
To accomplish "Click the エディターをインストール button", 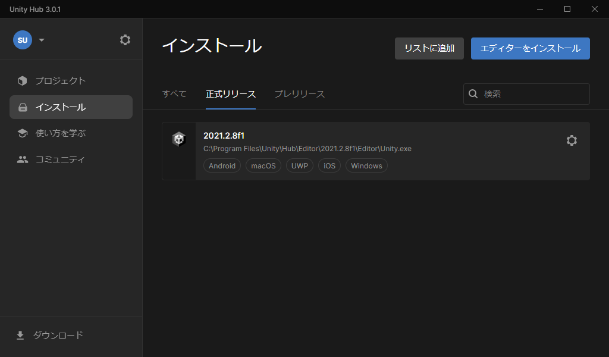I will click(530, 49).
